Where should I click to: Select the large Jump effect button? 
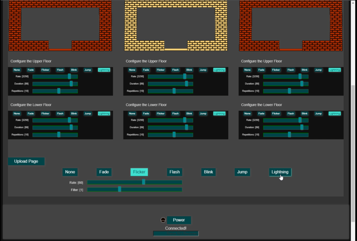pos(242,172)
